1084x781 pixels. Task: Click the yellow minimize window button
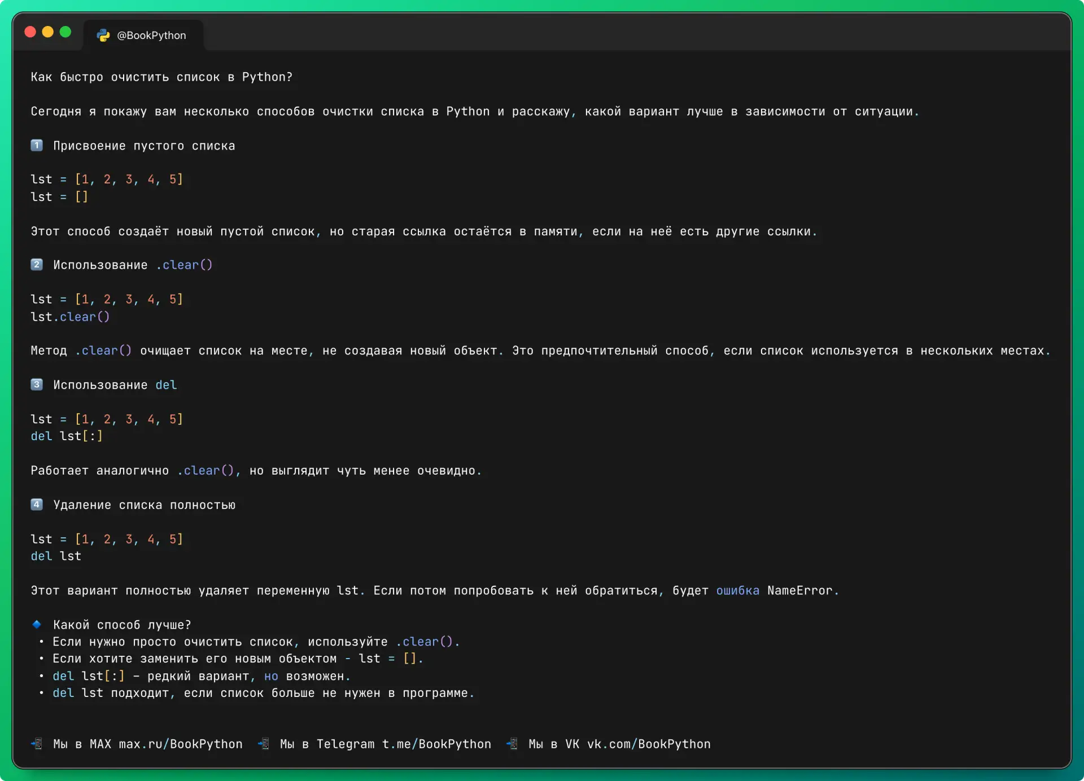48,32
